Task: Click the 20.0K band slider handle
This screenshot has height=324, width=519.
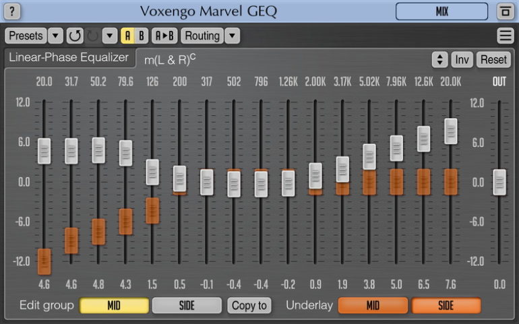Action: (x=450, y=131)
